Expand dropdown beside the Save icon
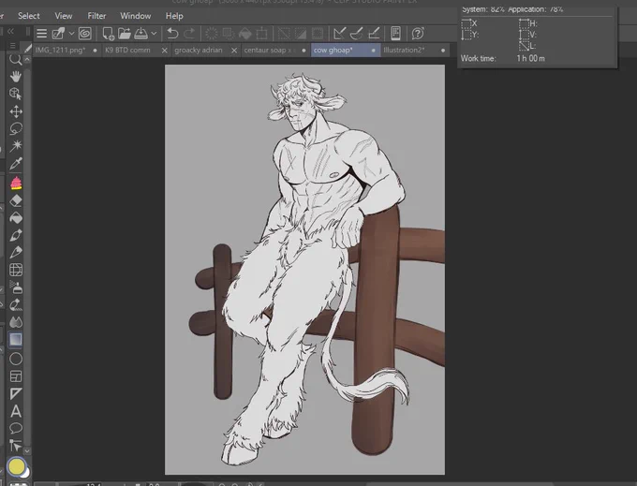 coord(154,34)
